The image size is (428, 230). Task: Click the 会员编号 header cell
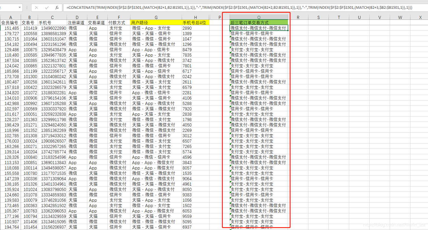pyautogui.click(x=11, y=23)
